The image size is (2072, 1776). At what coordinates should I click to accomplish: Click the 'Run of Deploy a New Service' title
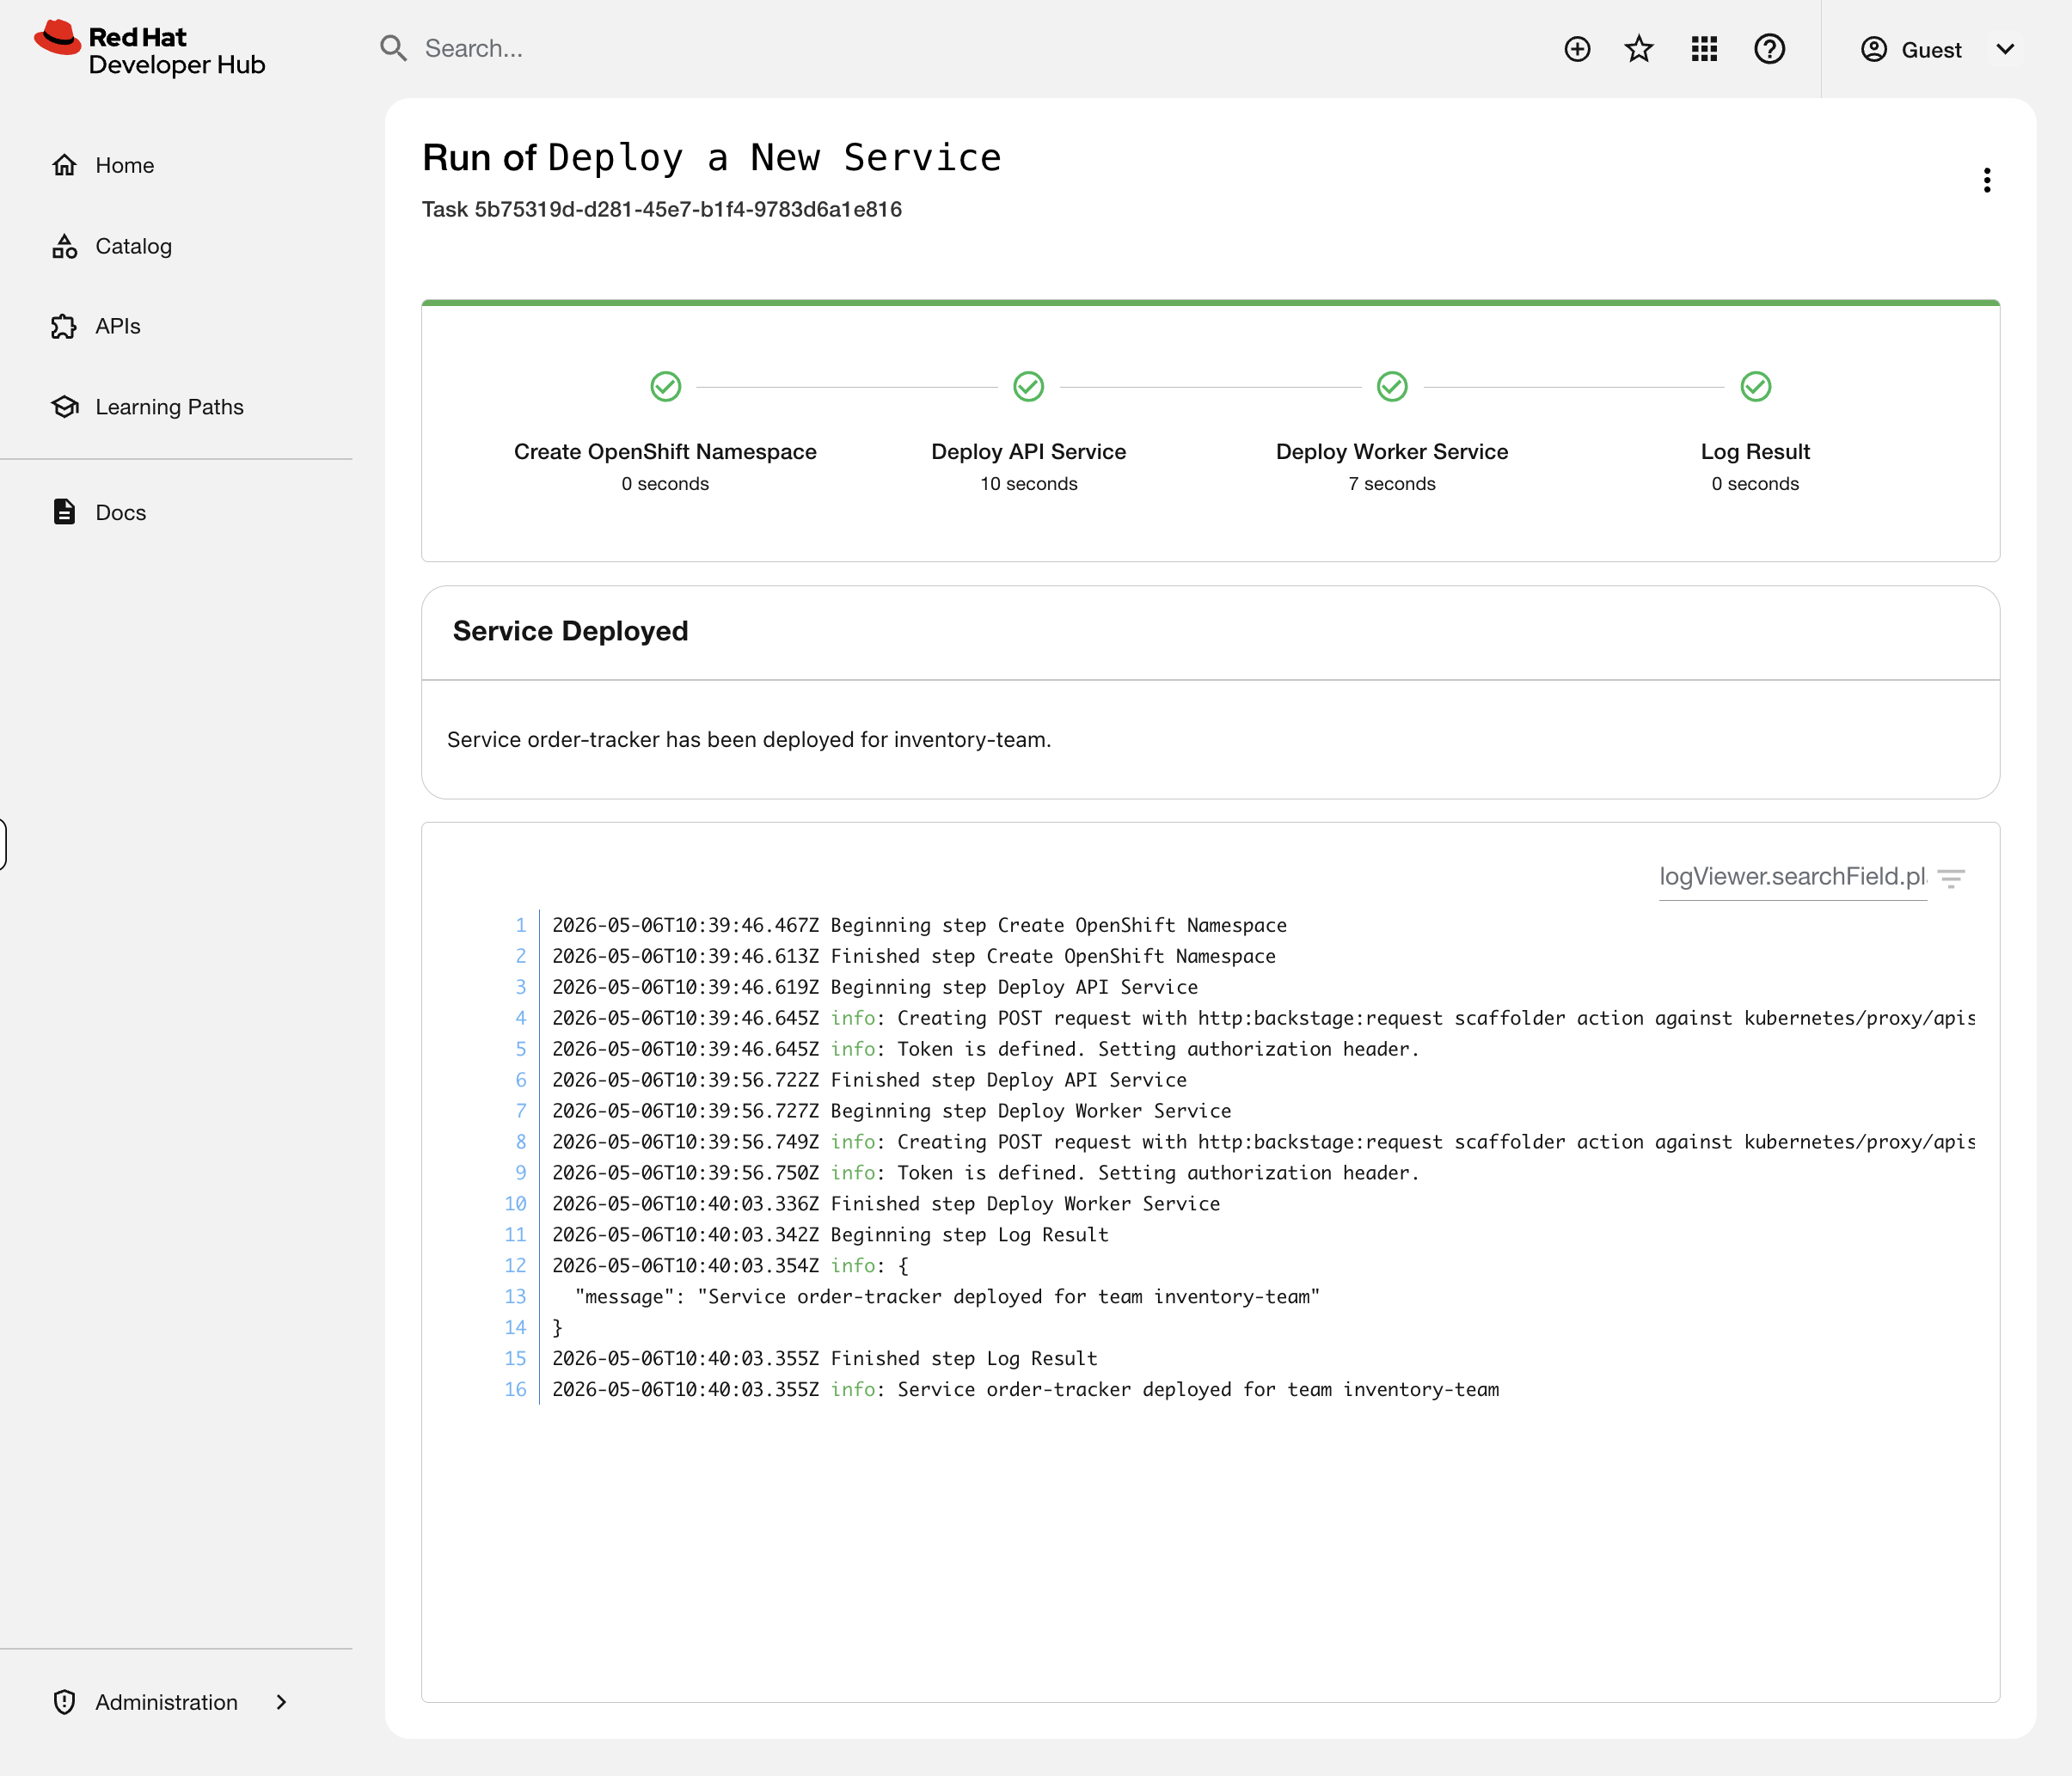click(712, 158)
